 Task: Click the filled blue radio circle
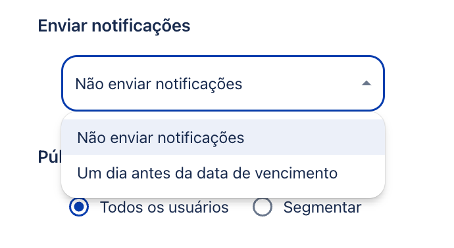[79, 207]
